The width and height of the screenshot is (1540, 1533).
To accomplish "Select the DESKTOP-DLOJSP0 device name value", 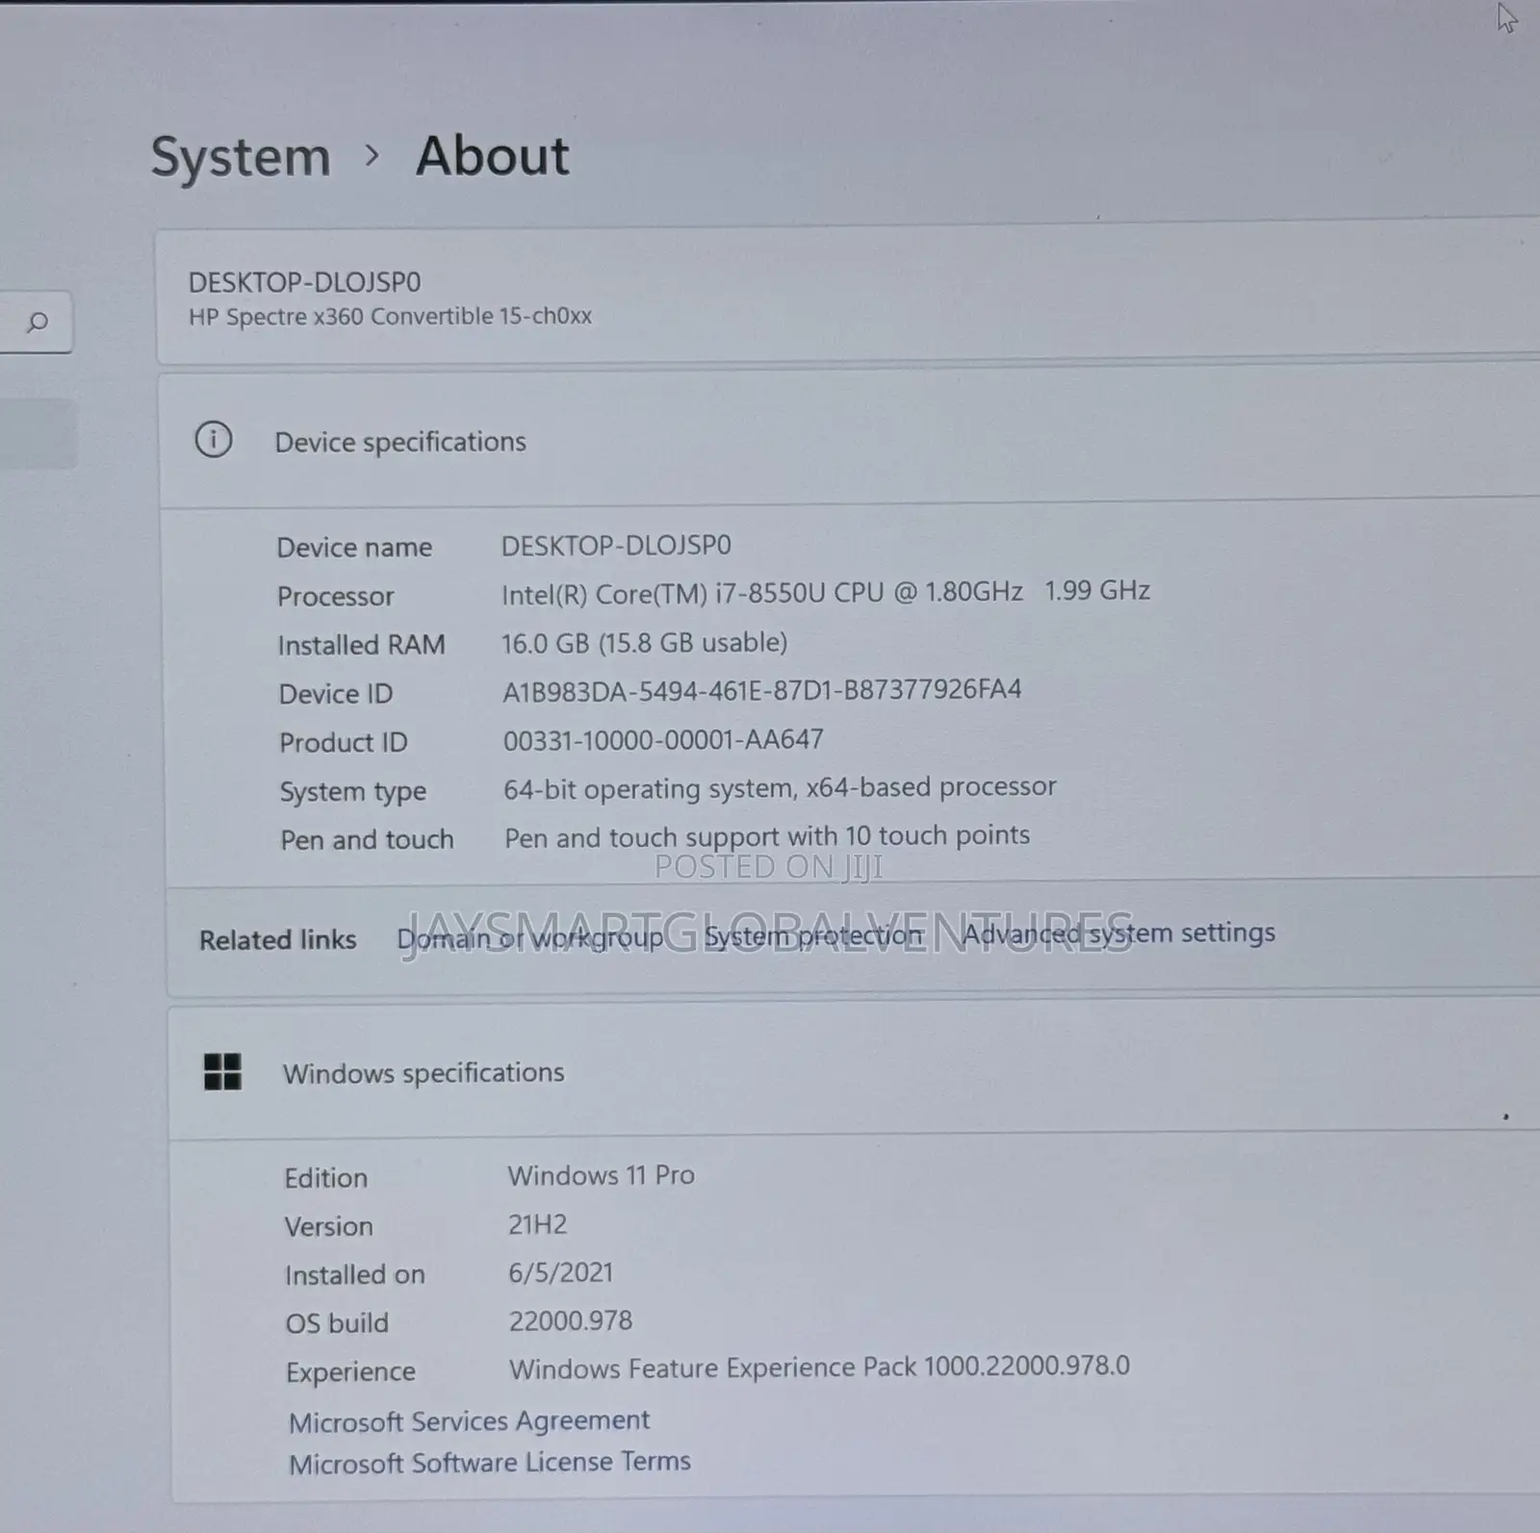I will coord(616,546).
